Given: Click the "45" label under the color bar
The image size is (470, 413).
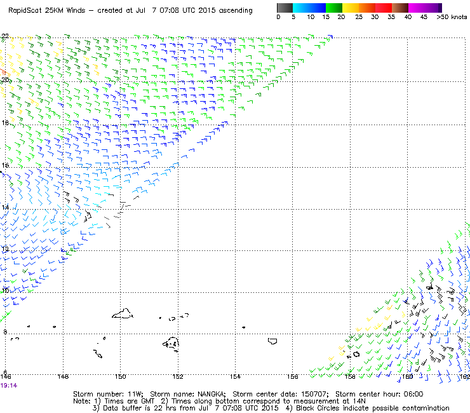Looking at the screenshot, I should click(x=424, y=17).
